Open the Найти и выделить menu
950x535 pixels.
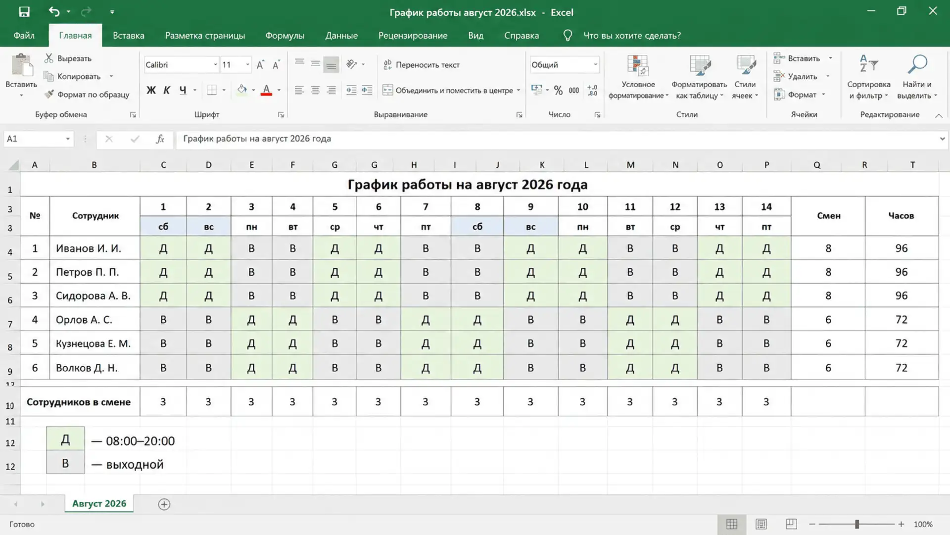(917, 77)
